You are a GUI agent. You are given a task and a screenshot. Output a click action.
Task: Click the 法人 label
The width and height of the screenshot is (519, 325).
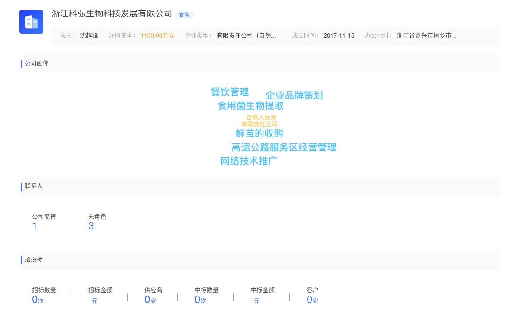[x=67, y=36]
